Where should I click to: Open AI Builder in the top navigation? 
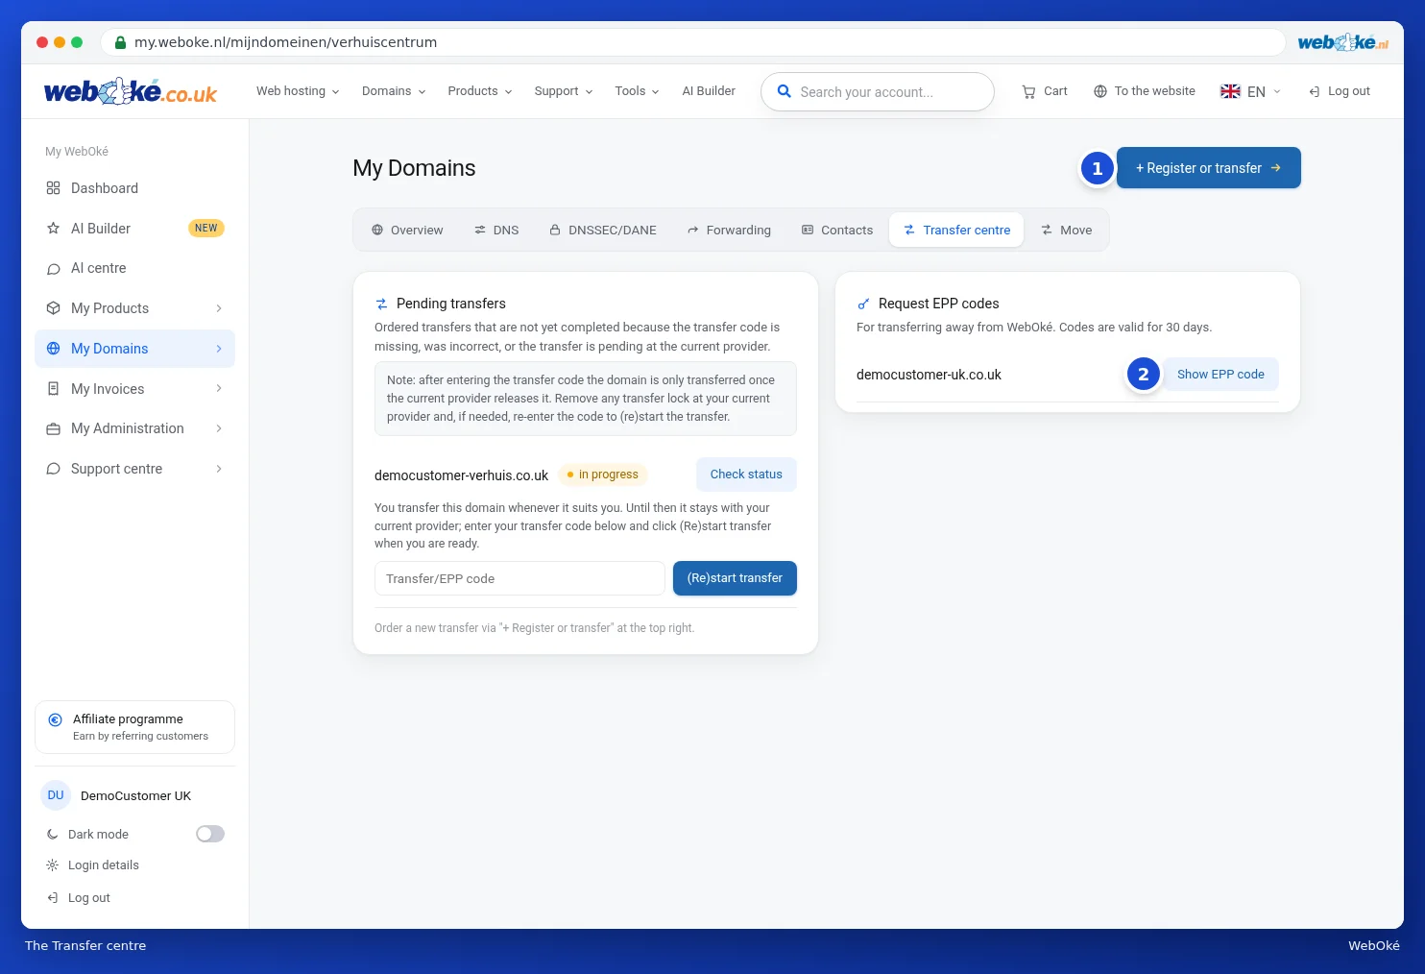[709, 91]
